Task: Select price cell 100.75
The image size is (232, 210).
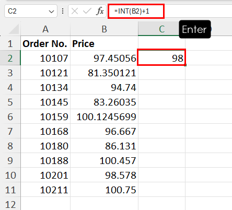Action: tap(104, 190)
